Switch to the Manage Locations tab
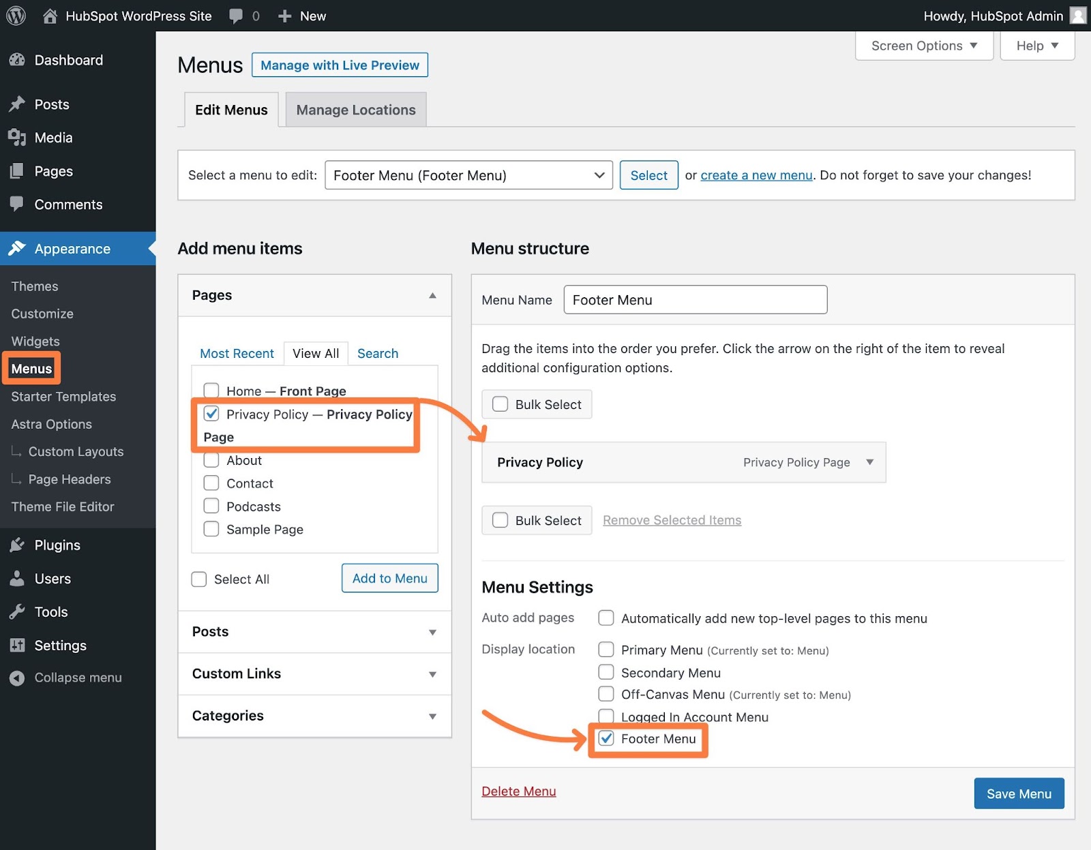Image resolution: width=1091 pixels, height=850 pixels. [355, 110]
